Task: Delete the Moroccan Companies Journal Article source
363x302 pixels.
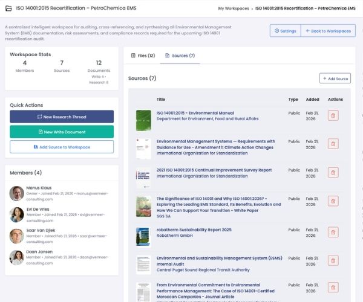Action: coord(333,288)
